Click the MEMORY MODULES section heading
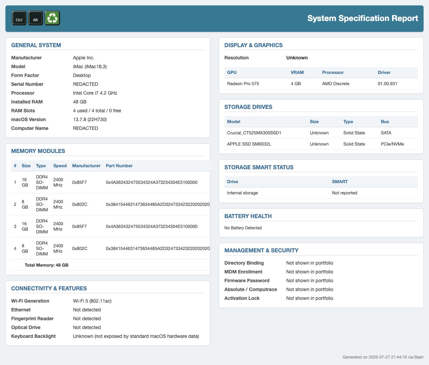 coord(38,151)
